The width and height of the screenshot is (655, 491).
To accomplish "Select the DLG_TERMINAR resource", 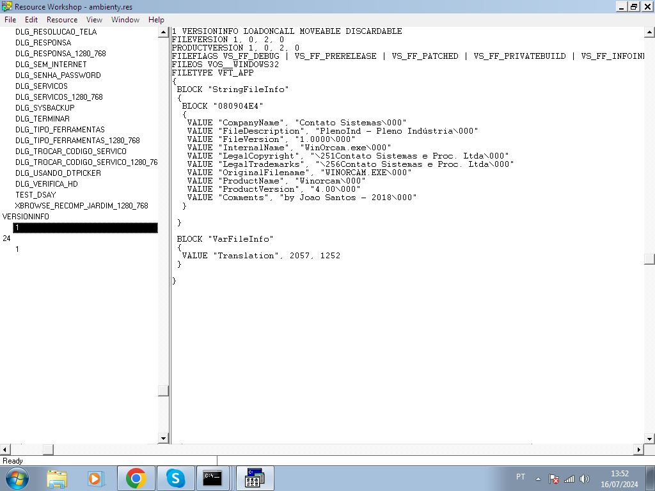I will click(x=43, y=118).
